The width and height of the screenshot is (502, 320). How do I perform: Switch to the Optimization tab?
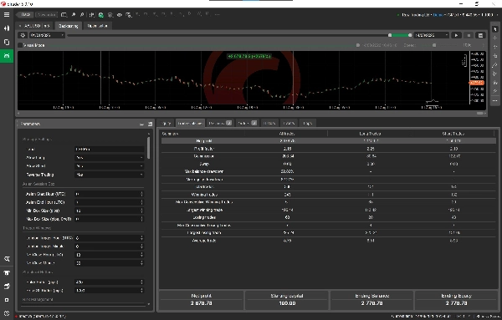[97, 26]
